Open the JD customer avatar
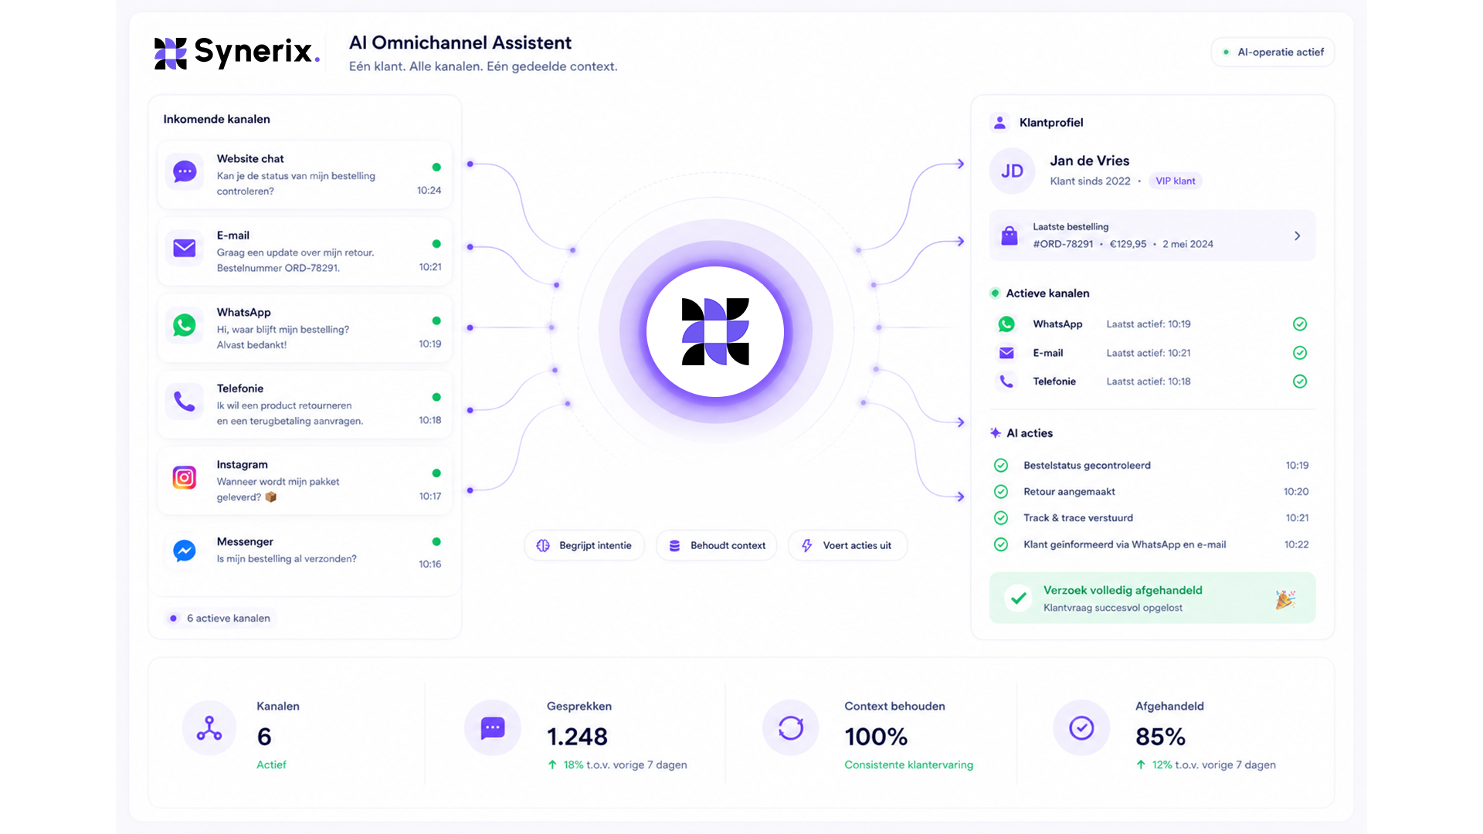The width and height of the screenshot is (1483, 834). pyautogui.click(x=1012, y=171)
